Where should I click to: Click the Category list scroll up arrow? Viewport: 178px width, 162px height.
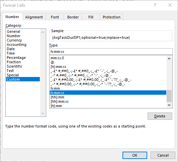(x=43, y=32)
